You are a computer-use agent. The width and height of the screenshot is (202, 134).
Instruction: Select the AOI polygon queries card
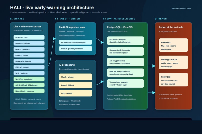click(x=125, y=62)
